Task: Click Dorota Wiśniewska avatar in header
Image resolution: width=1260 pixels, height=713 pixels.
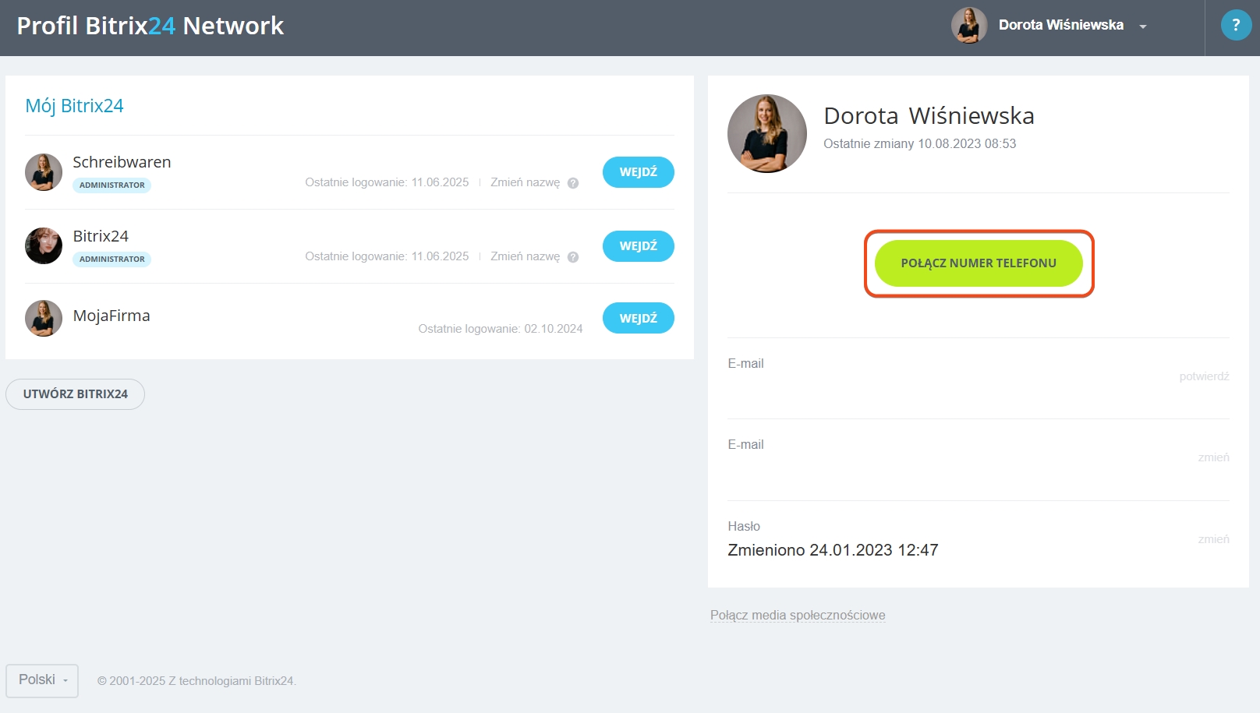Action: point(969,25)
